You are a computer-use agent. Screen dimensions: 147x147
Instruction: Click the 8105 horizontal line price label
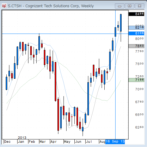click(136, 33)
